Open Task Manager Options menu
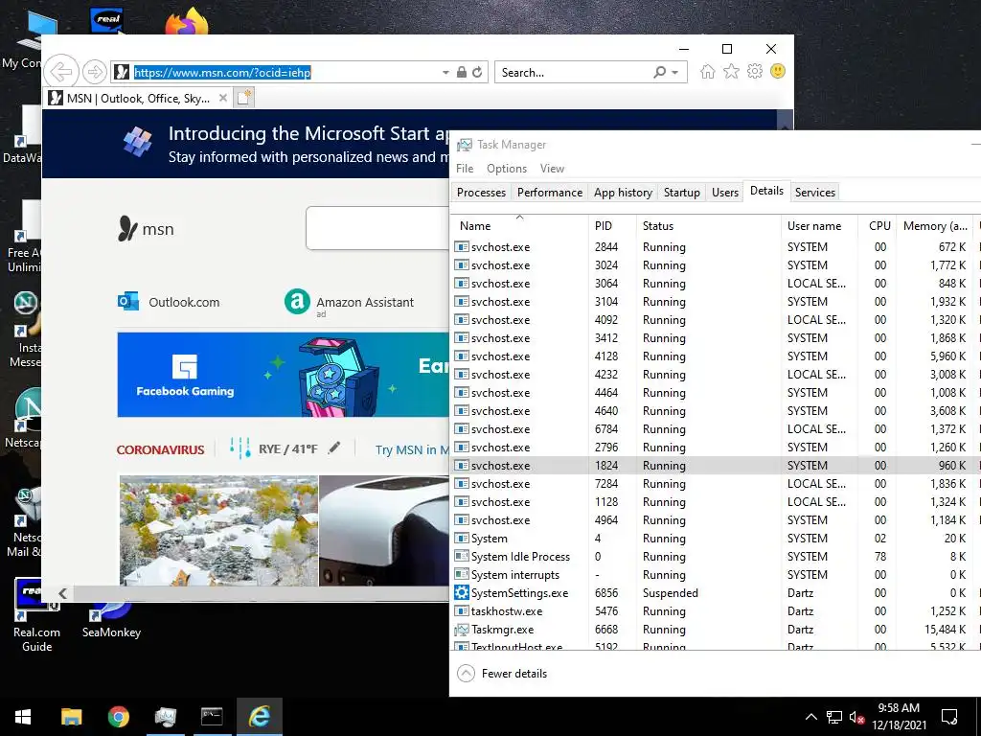 (507, 169)
